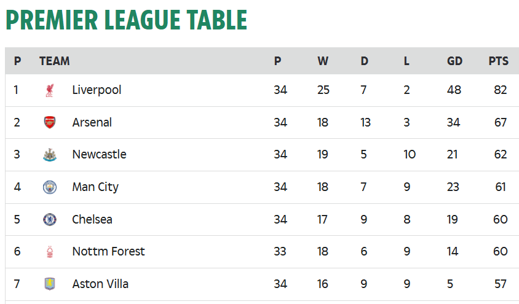Open the Chelsea team name link
Viewport: 519px width, 304px height.
click(92, 219)
